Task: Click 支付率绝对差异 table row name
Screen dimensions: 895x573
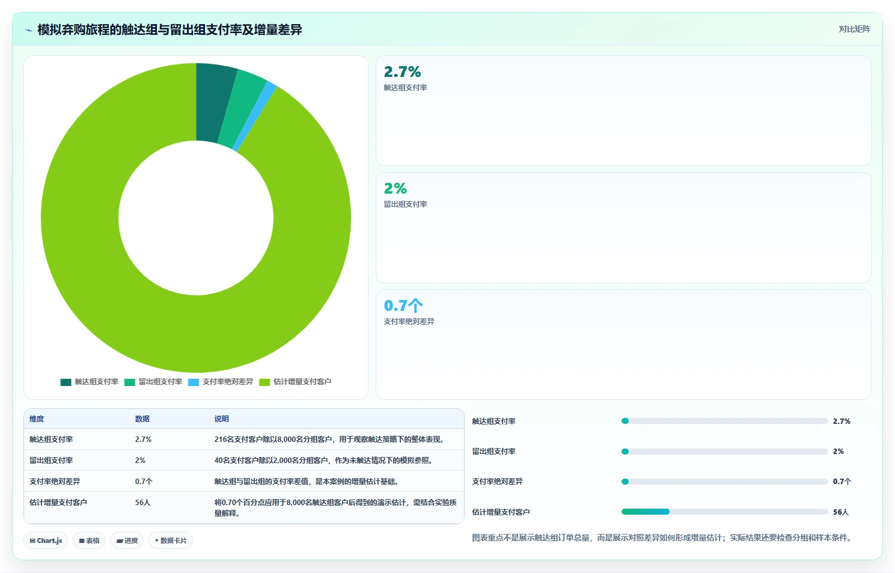Action: click(55, 482)
